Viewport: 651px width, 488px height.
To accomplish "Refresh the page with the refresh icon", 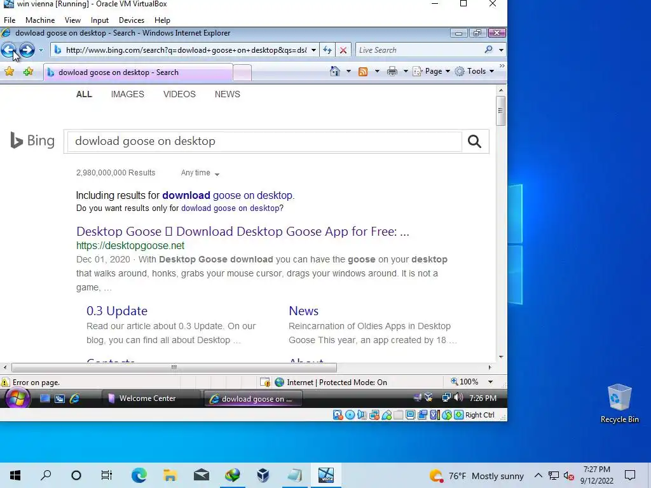I will click(x=327, y=50).
